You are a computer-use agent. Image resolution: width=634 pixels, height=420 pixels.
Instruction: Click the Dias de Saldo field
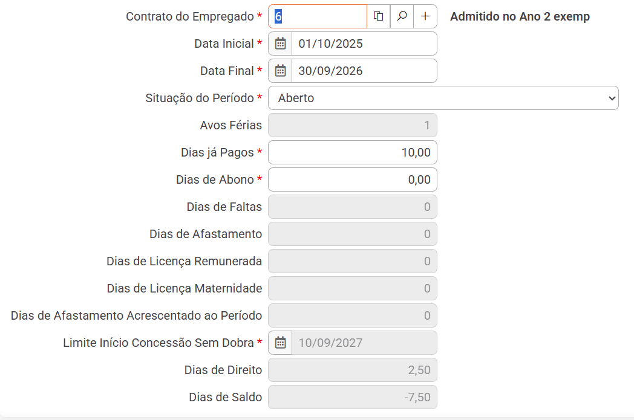pyautogui.click(x=352, y=397)
